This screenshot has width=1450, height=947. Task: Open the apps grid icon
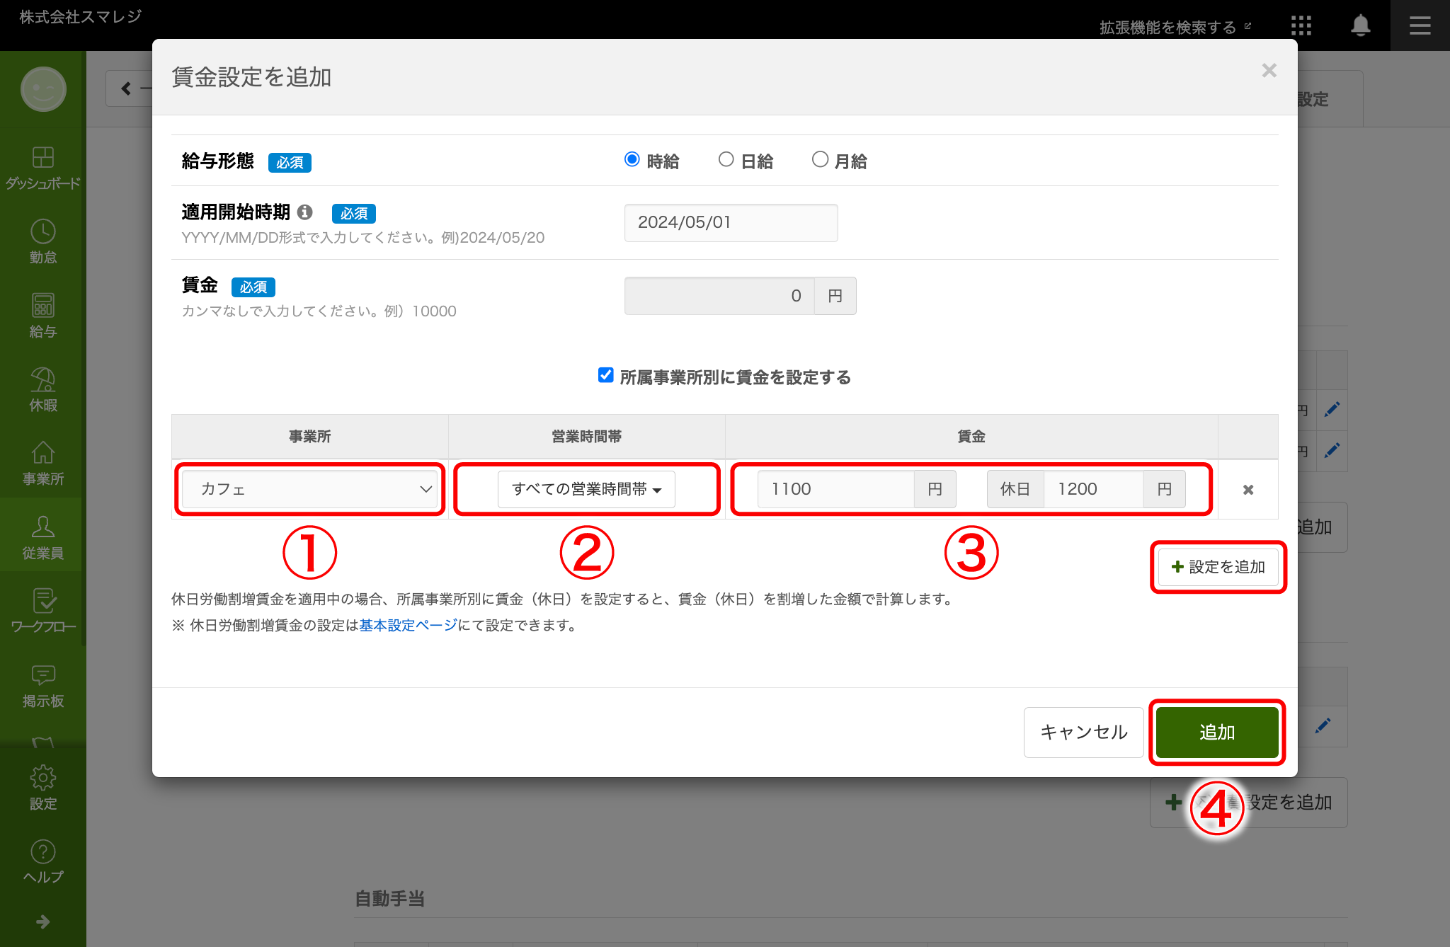point(1301,26)
